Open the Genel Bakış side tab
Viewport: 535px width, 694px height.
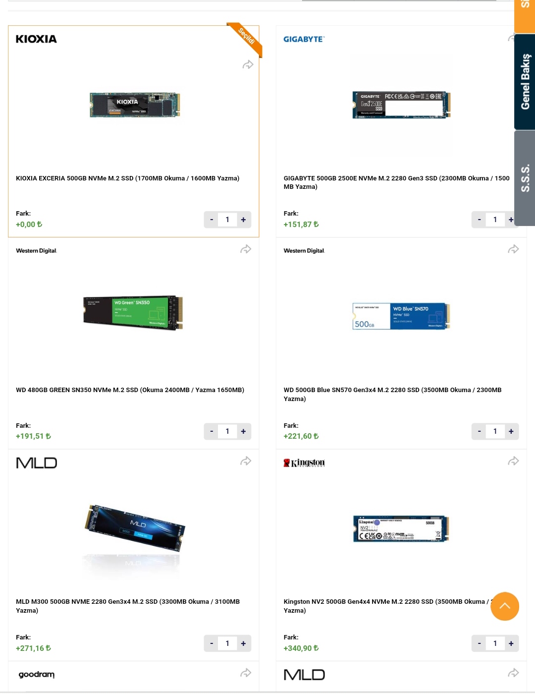point(525,82)
